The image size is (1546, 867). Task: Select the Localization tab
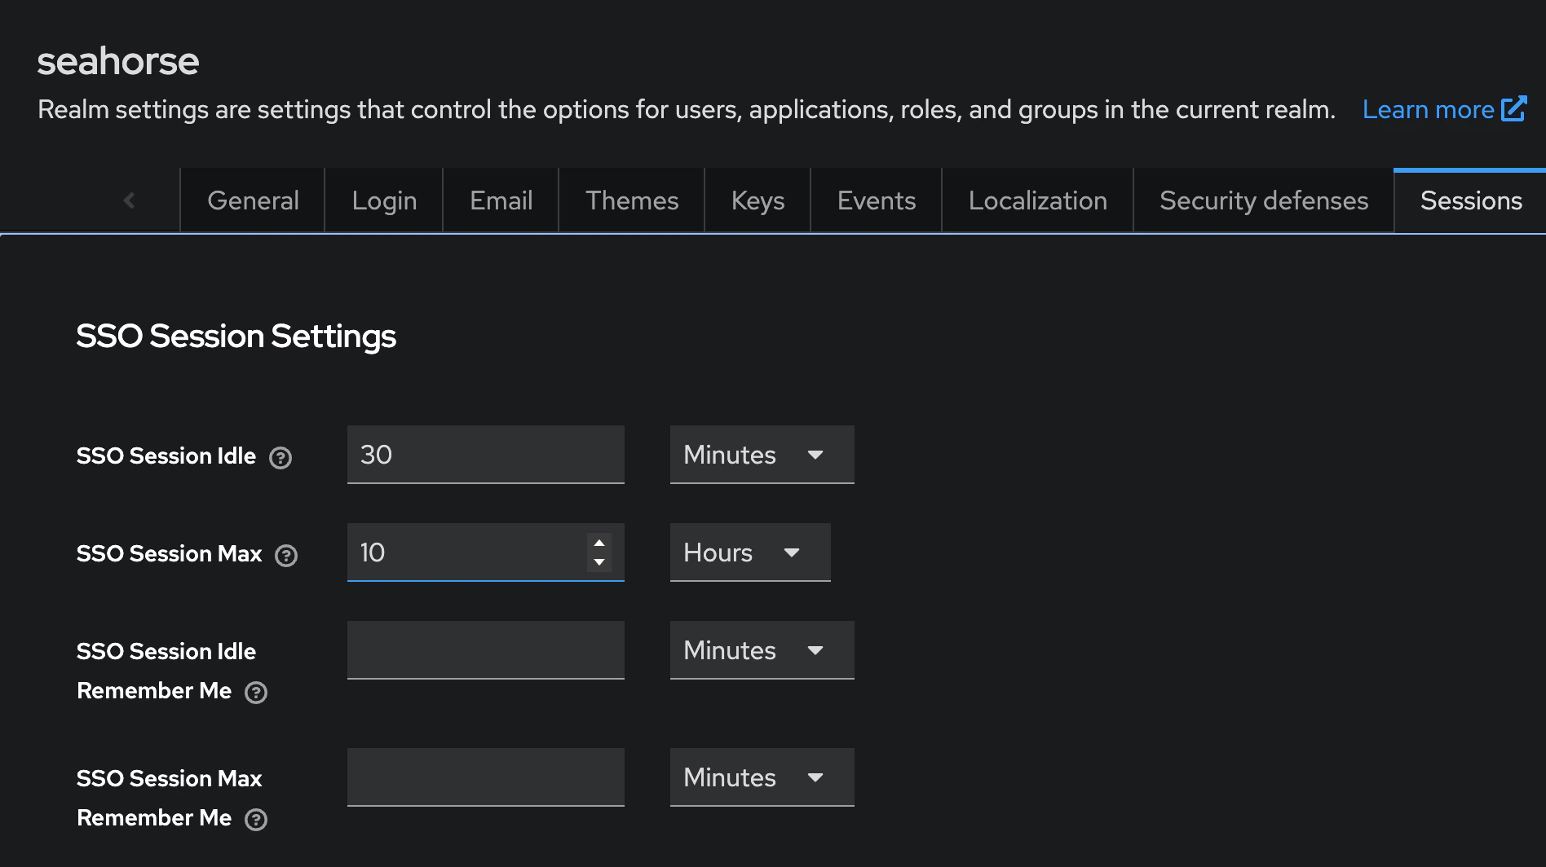(1037, 200)
